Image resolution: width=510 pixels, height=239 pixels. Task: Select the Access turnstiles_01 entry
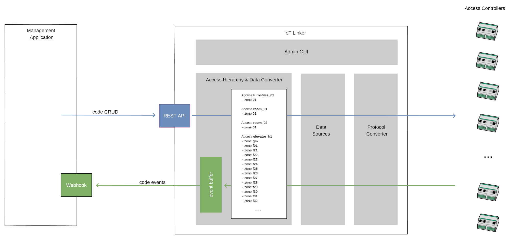(x=258, y=95)
